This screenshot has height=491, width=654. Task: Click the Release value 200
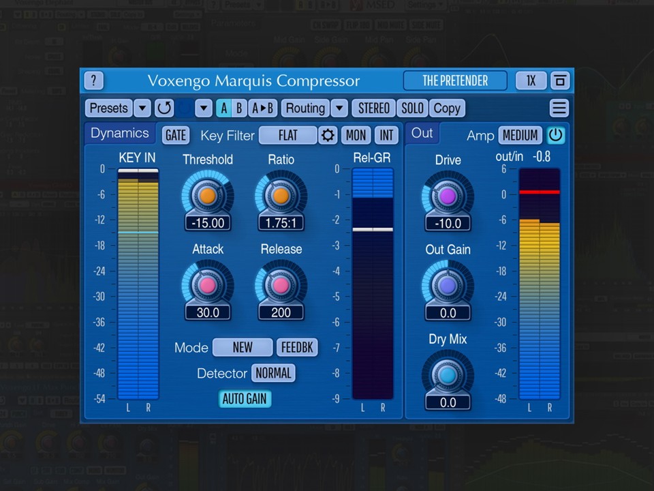click(281, 312)
